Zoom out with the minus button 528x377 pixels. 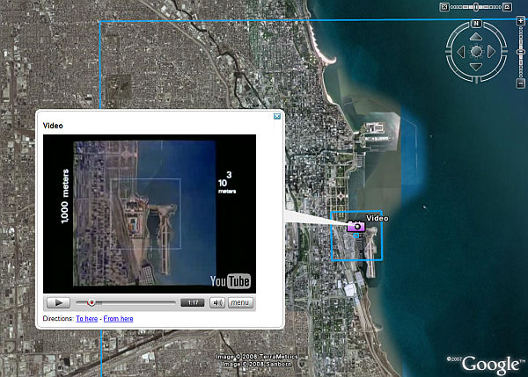click(x=521, y=83)
